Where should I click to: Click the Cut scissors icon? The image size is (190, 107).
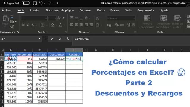12,17
